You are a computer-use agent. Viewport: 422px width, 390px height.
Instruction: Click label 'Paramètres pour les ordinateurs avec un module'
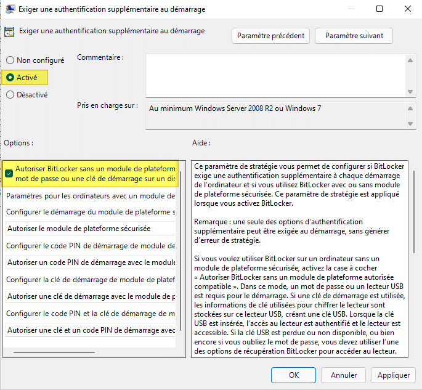pyautogui.click(x=91, y=196)
